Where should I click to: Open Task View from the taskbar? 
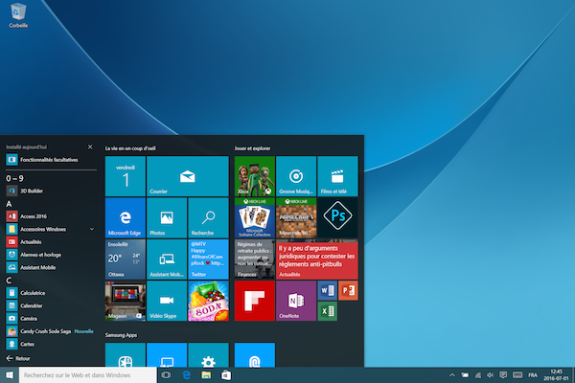tap(166, 375)
